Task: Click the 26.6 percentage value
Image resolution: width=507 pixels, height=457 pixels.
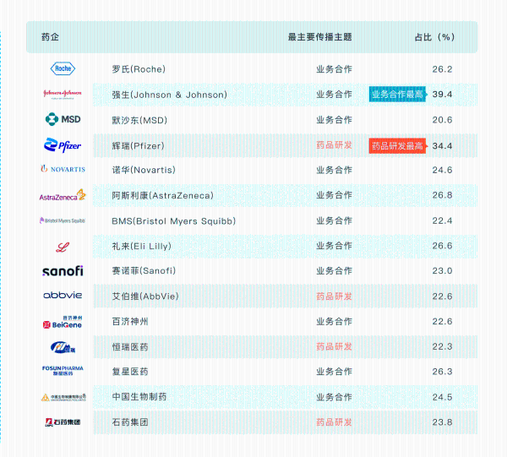Action: click(x=442, y=246)
